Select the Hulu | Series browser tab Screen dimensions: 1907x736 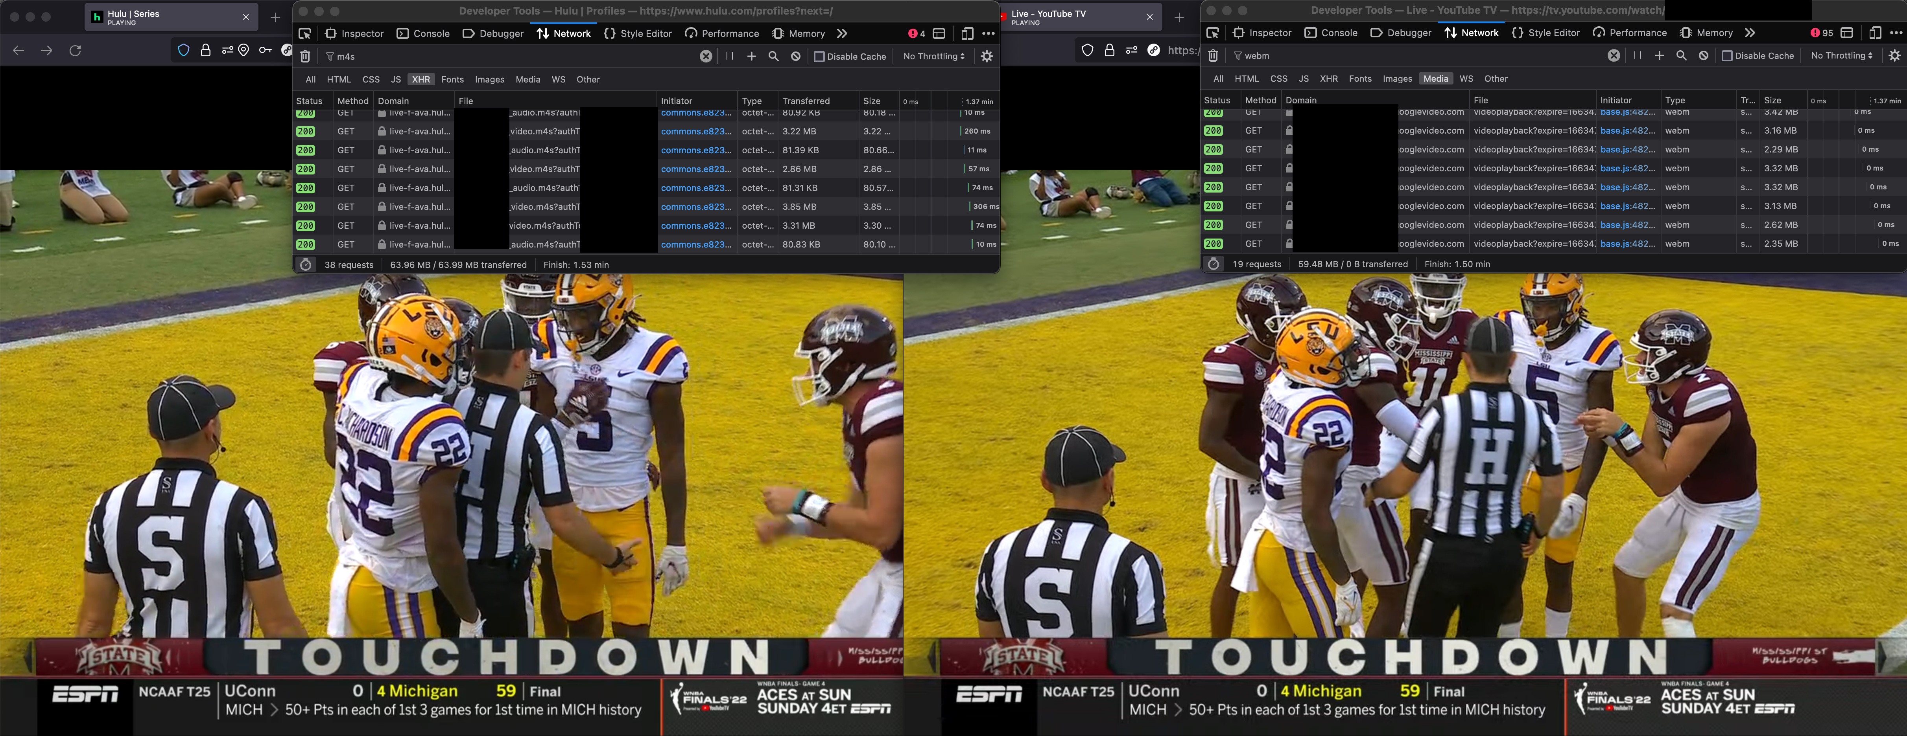pos(171,17)
